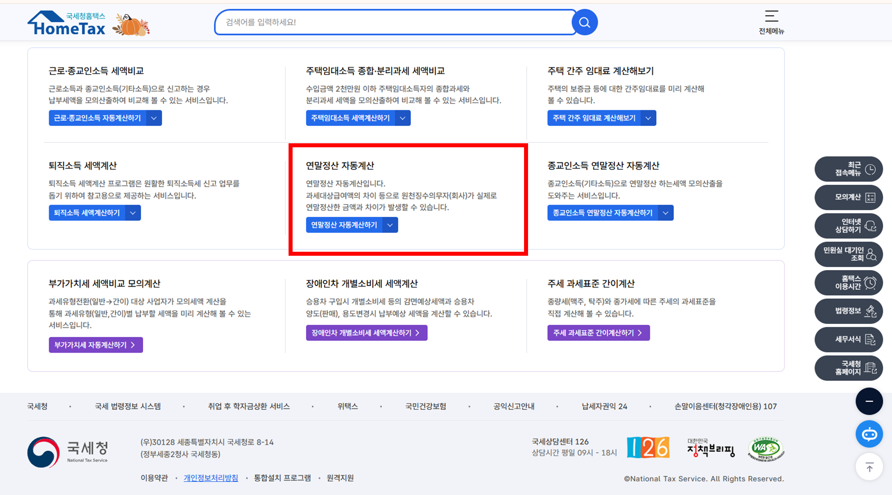Click 부가가치세 자동계산하기 button
892x495 pixels.
tap(95, 345)
